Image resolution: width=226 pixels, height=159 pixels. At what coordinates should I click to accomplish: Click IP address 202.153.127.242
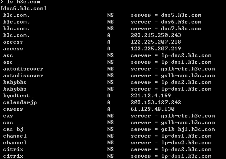tap(156, 102)
